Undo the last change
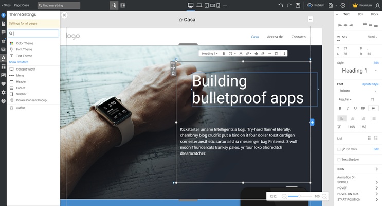Image resolution: width=382 pixels, height=206 pixels. pyautogui.click(x=281, y=5)
